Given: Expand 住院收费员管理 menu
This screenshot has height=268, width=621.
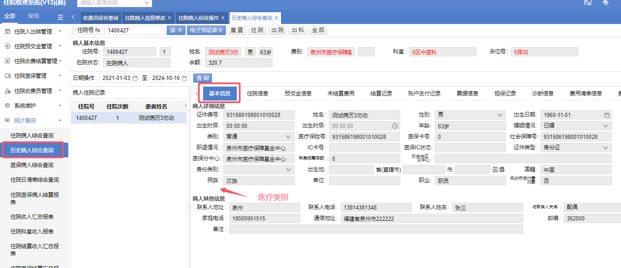Looking at the screenshot, I should coord(60,90).
